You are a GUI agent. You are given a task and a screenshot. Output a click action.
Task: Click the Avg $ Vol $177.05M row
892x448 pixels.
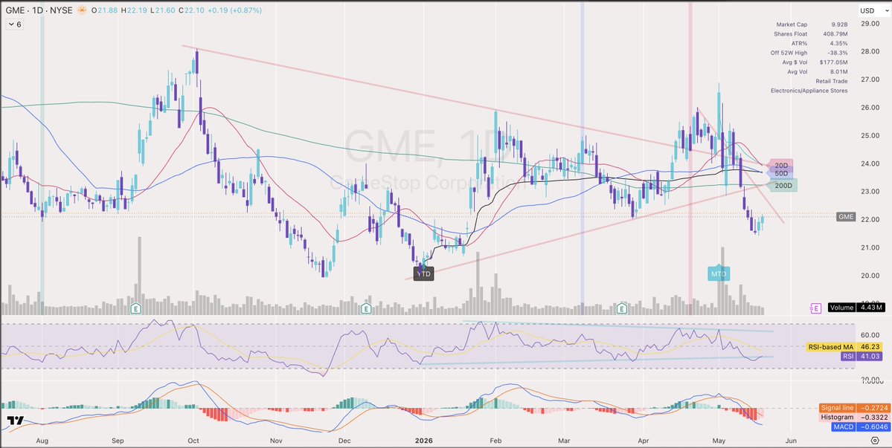pyautogui.click(x=815, y=62)
